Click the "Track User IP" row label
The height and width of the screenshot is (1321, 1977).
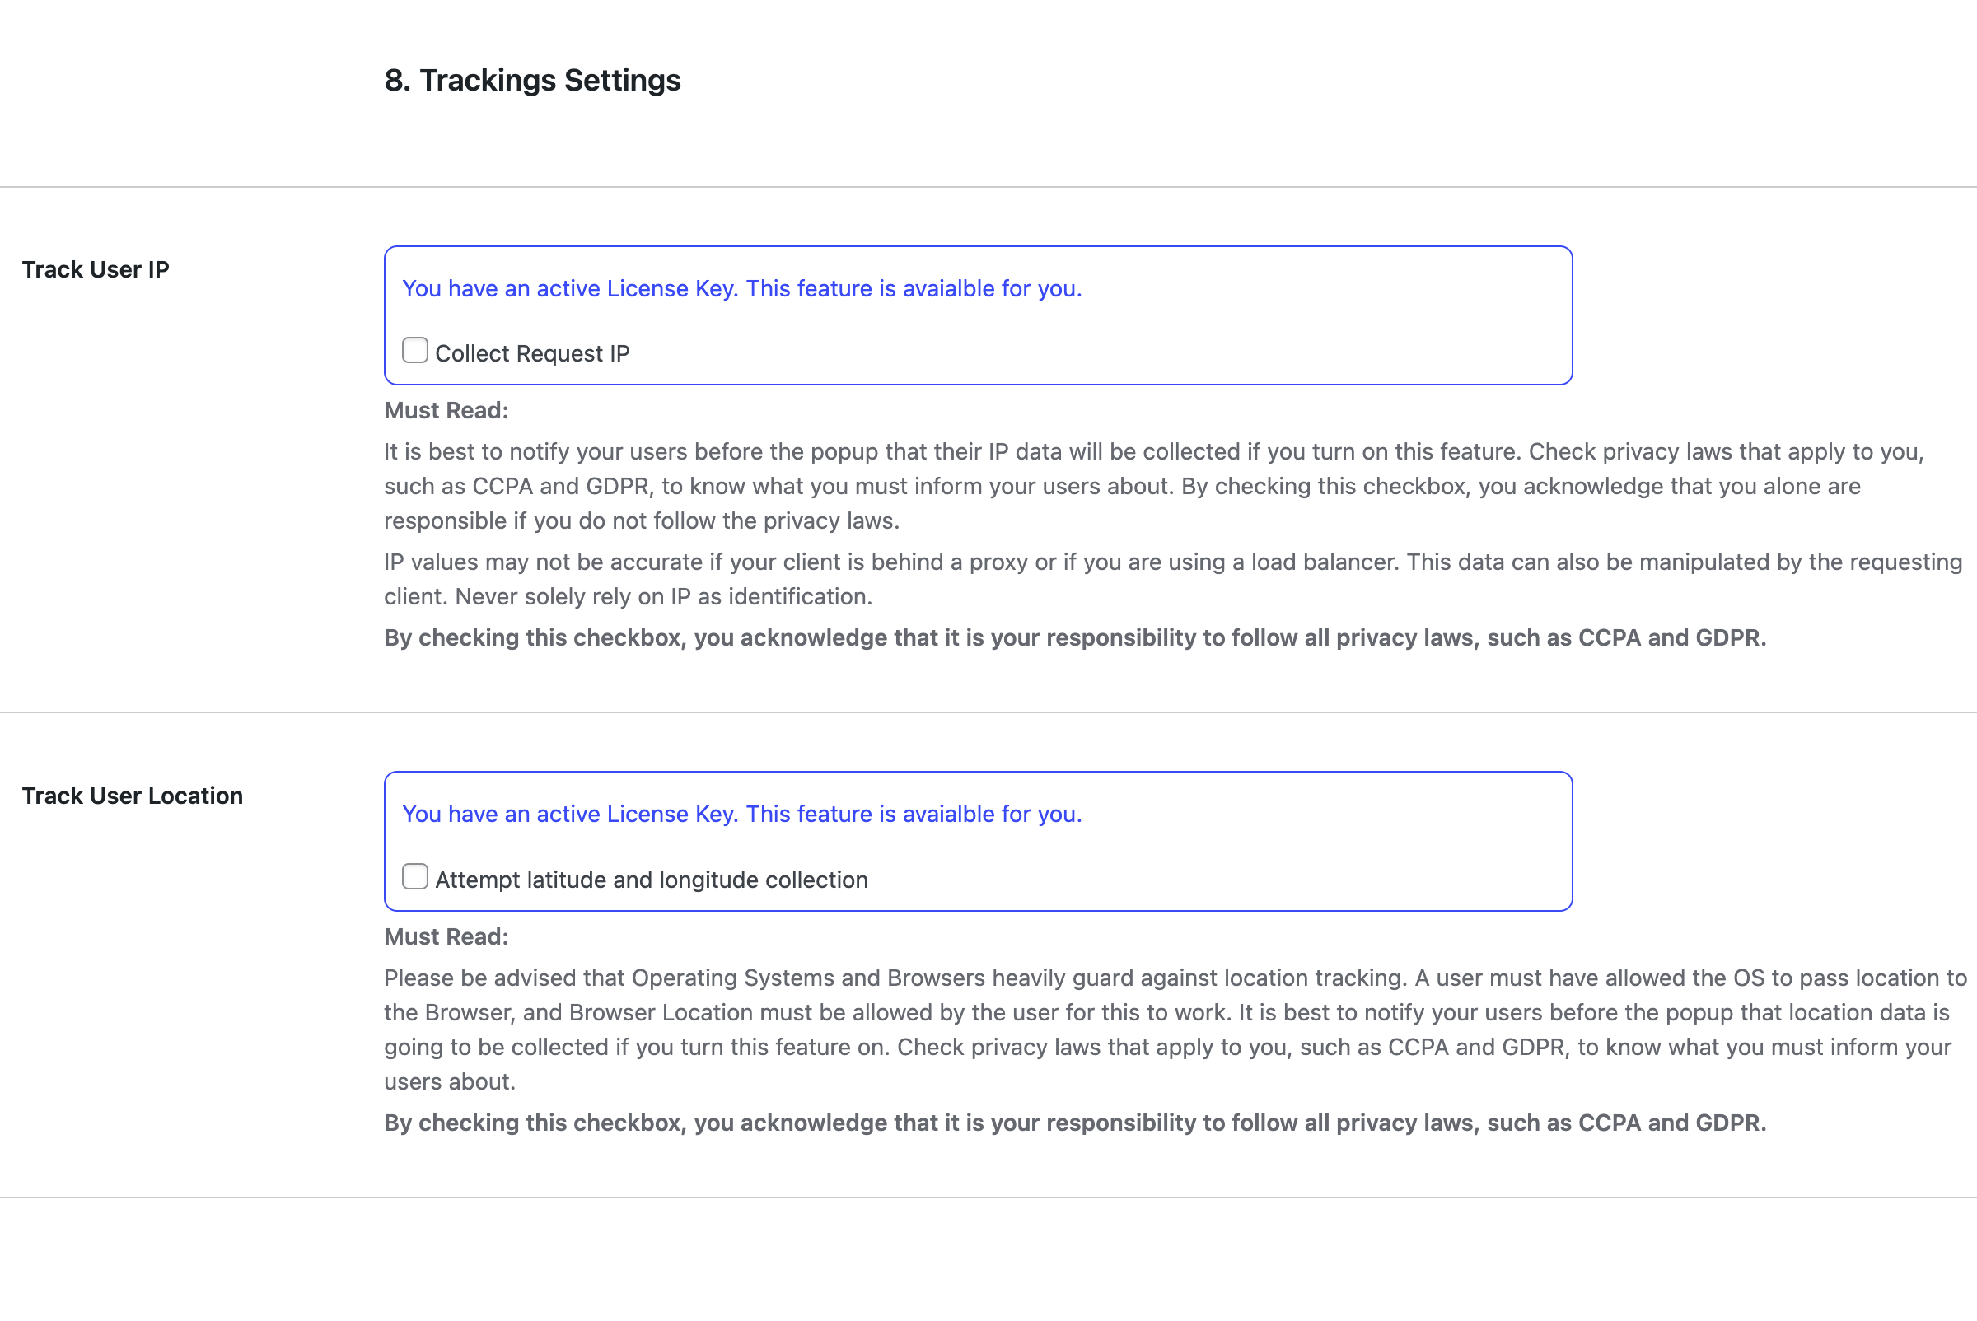pos(96,269)
